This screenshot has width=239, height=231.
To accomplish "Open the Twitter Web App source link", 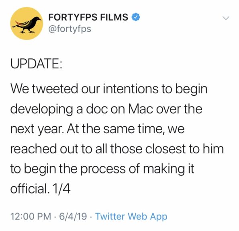I will click(131, 217).
